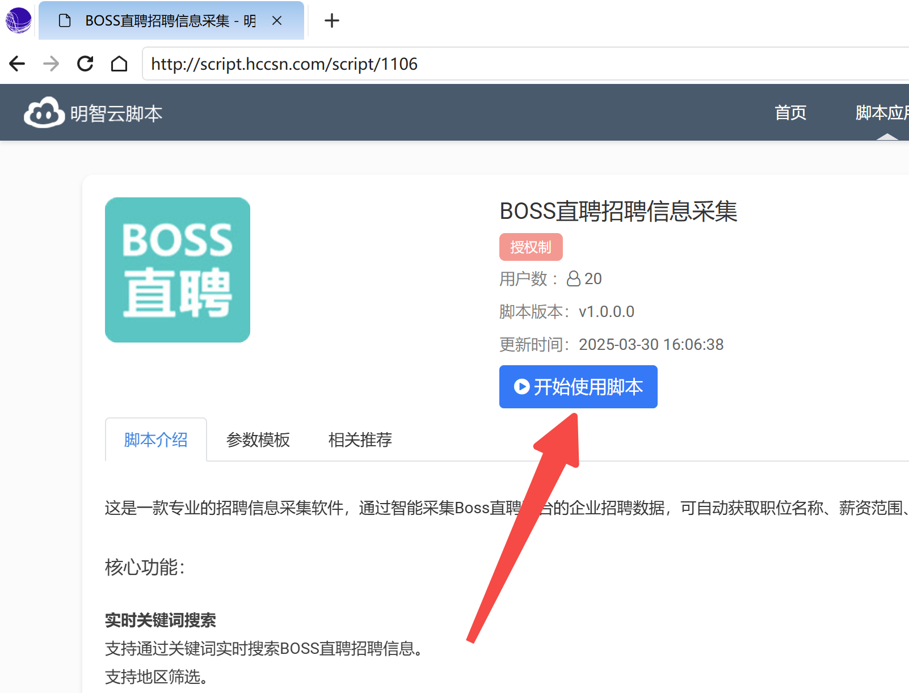Go to the browser home icon
The image size is (909, 693).
(119, 64)
